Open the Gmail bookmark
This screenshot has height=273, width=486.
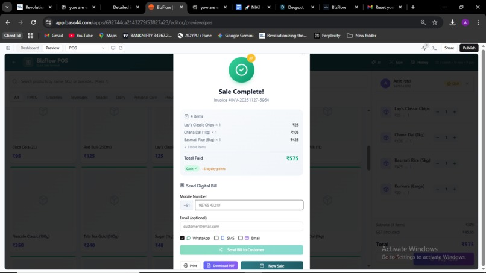53,36
